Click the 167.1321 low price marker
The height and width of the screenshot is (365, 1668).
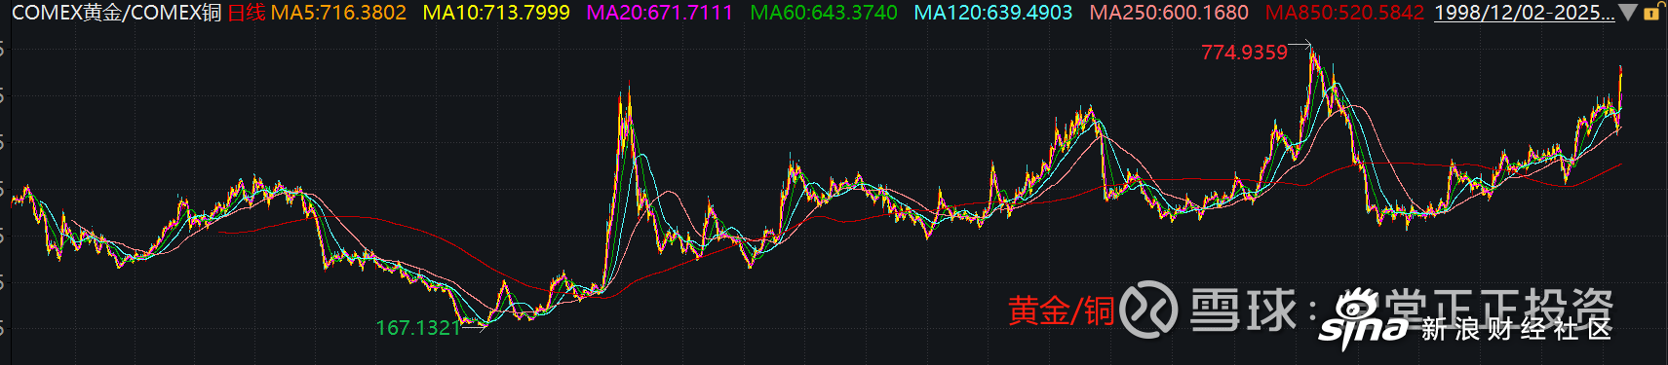tap(418, 328)
